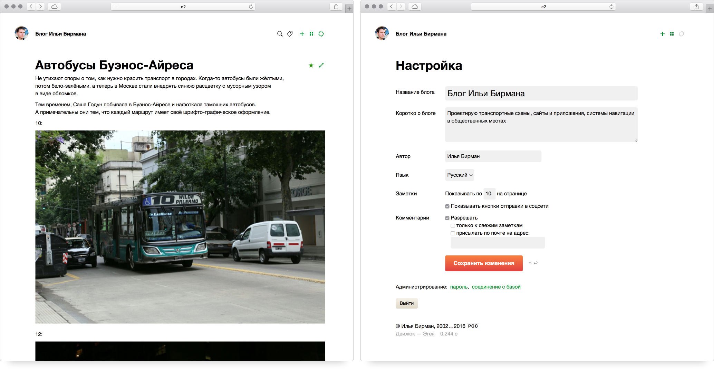Toggle the favorite star on the post
The height and width of the screenshot is (370, 714).
click(311, 65)
